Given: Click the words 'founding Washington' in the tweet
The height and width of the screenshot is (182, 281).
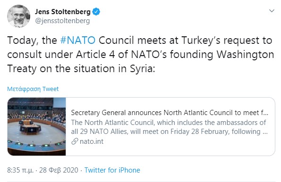Looking at the screenshot, I should coord(222,54).
